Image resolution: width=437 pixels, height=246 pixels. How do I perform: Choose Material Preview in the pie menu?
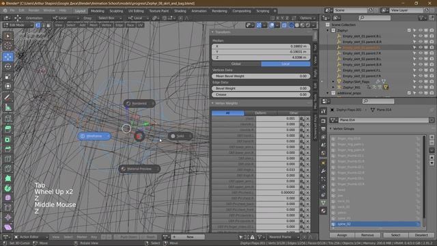click(x=139, y=169)
